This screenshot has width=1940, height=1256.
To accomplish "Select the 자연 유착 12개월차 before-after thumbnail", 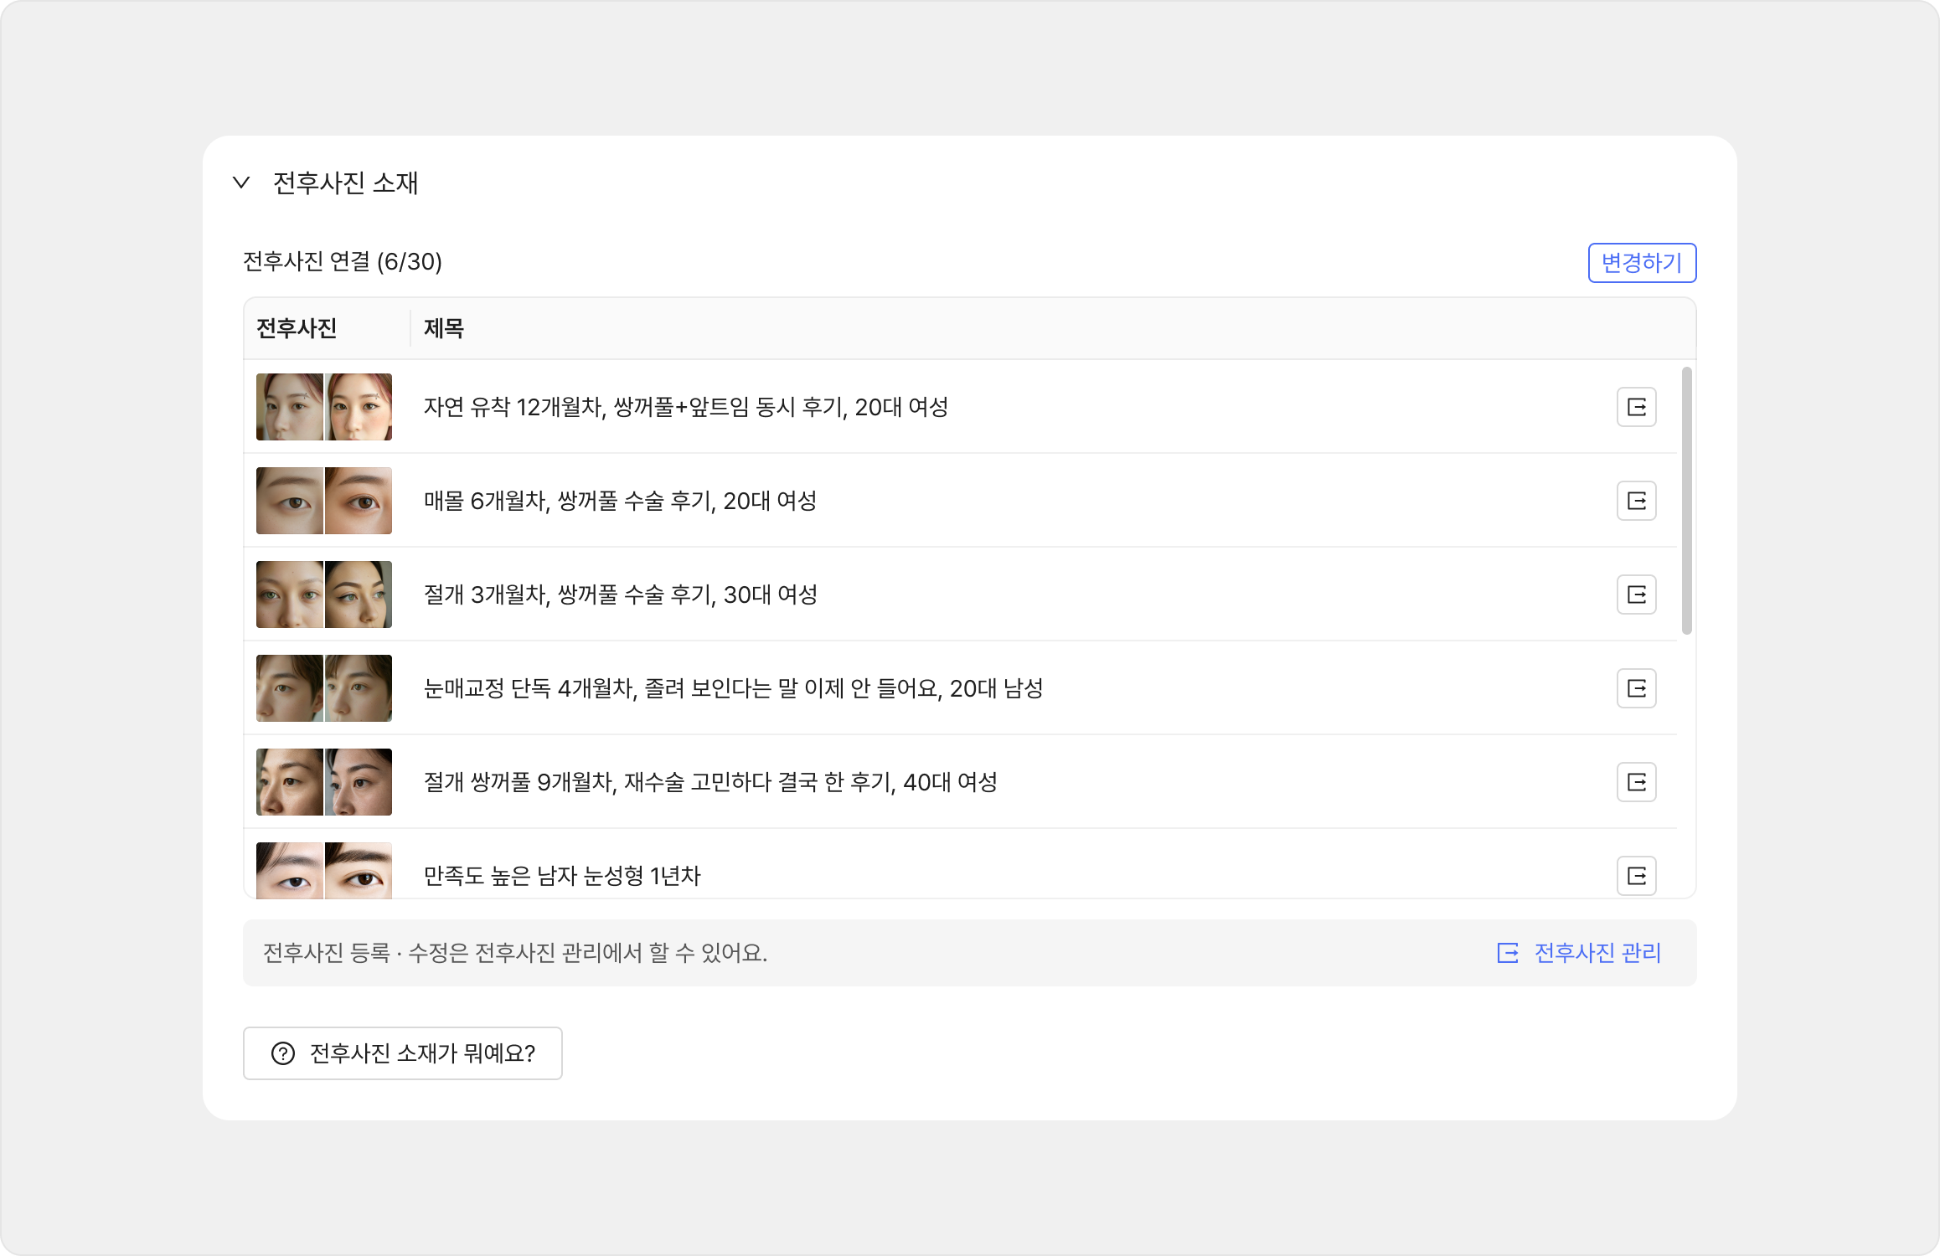I will pos(324,407).
